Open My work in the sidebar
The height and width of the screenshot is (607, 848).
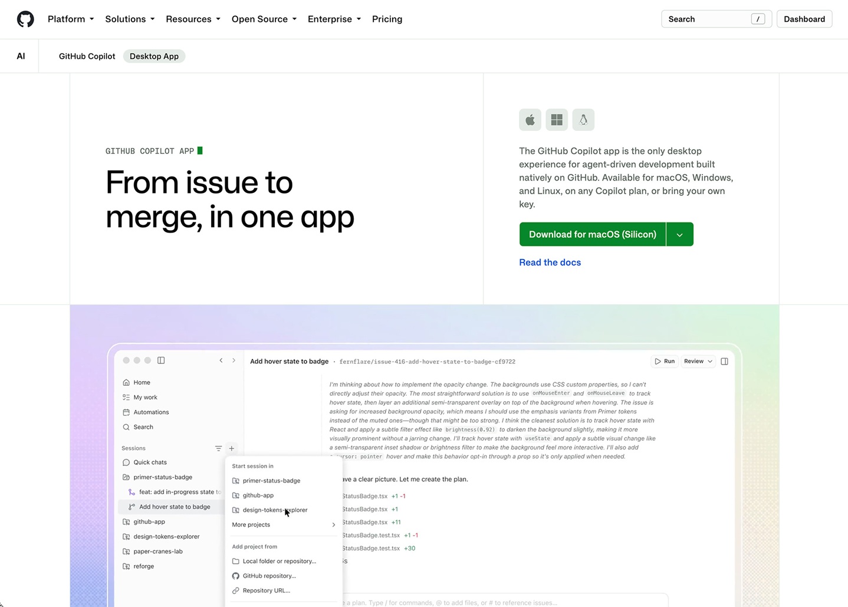(140, 398)
